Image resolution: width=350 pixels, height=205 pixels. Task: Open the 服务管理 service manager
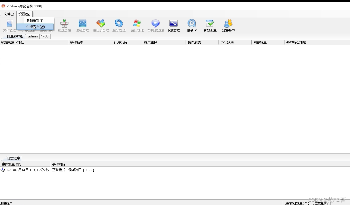point(119,26)
